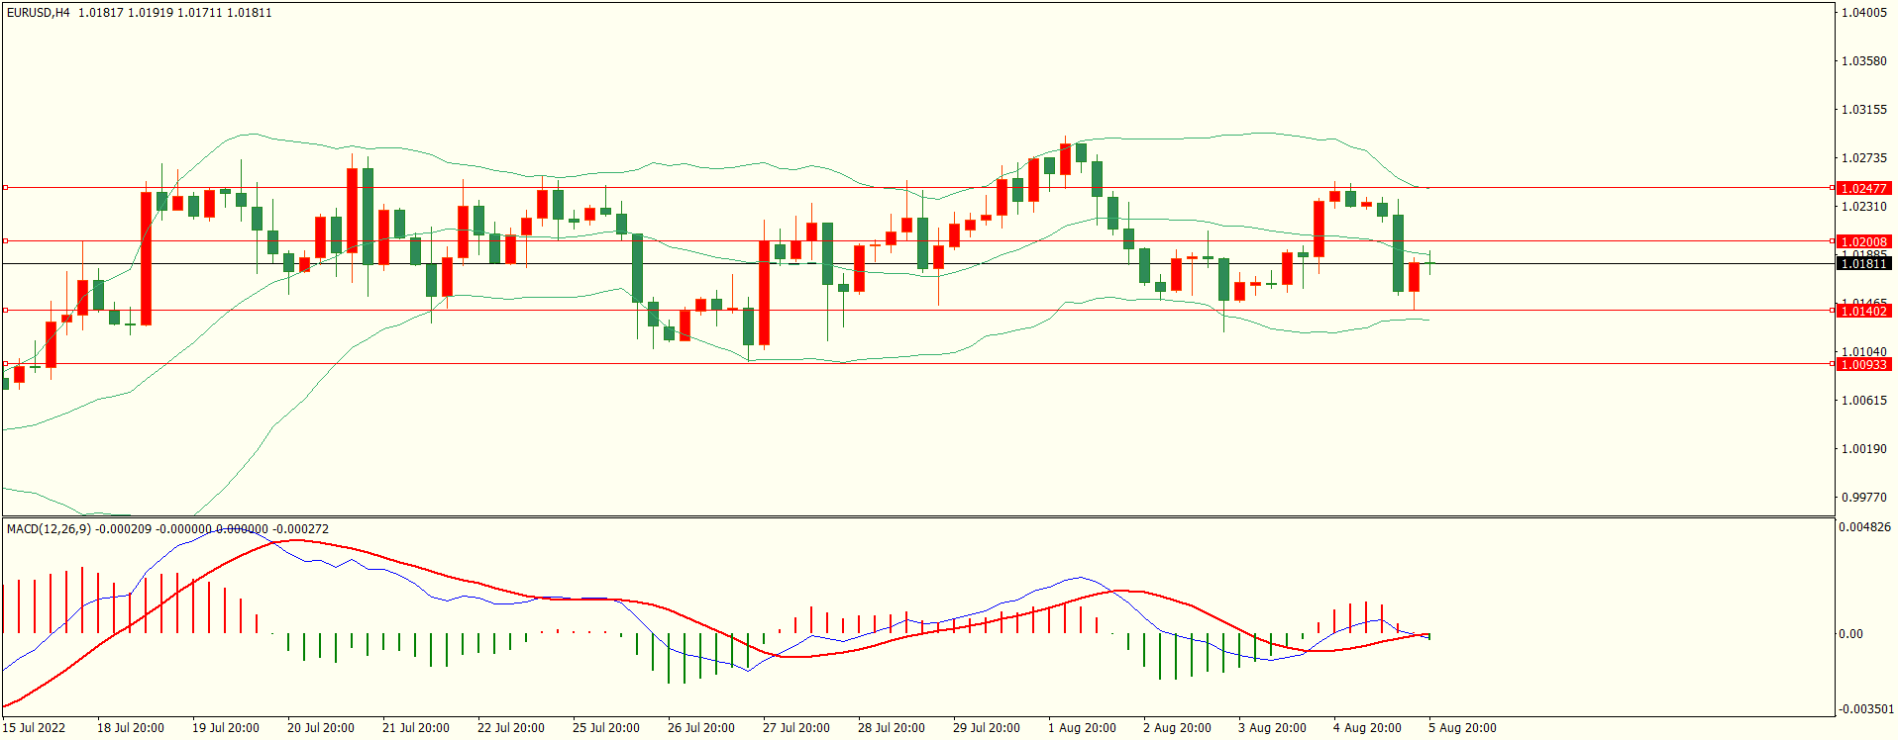Click the 3 Aug 20:00 time label
Screen dimensions: 1898x740
[x=1272, y=728]
